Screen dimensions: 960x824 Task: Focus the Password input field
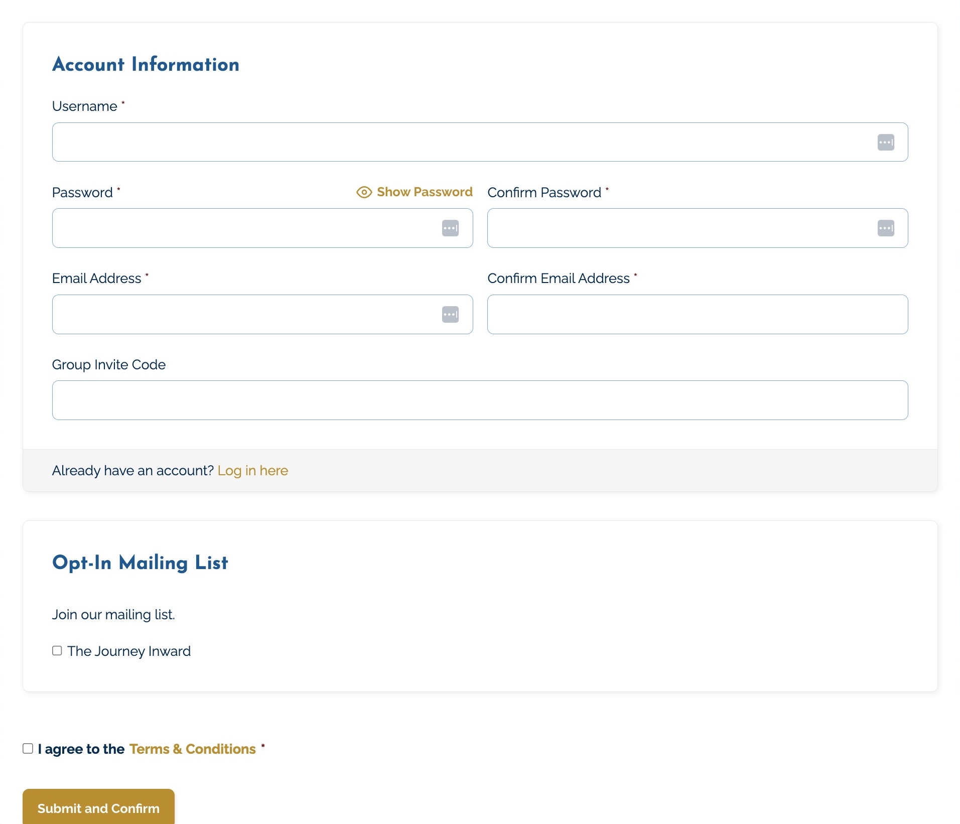coord(262,228)
